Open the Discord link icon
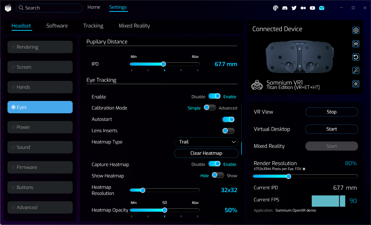This screenshot has width=371, height=225. 285,8
